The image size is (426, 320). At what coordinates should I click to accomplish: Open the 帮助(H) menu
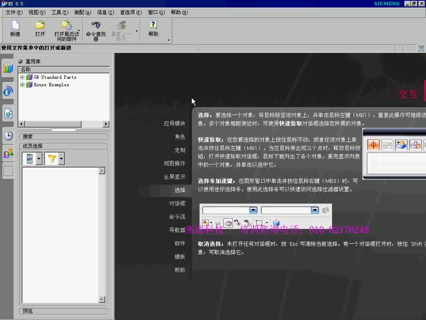(179, 12)
